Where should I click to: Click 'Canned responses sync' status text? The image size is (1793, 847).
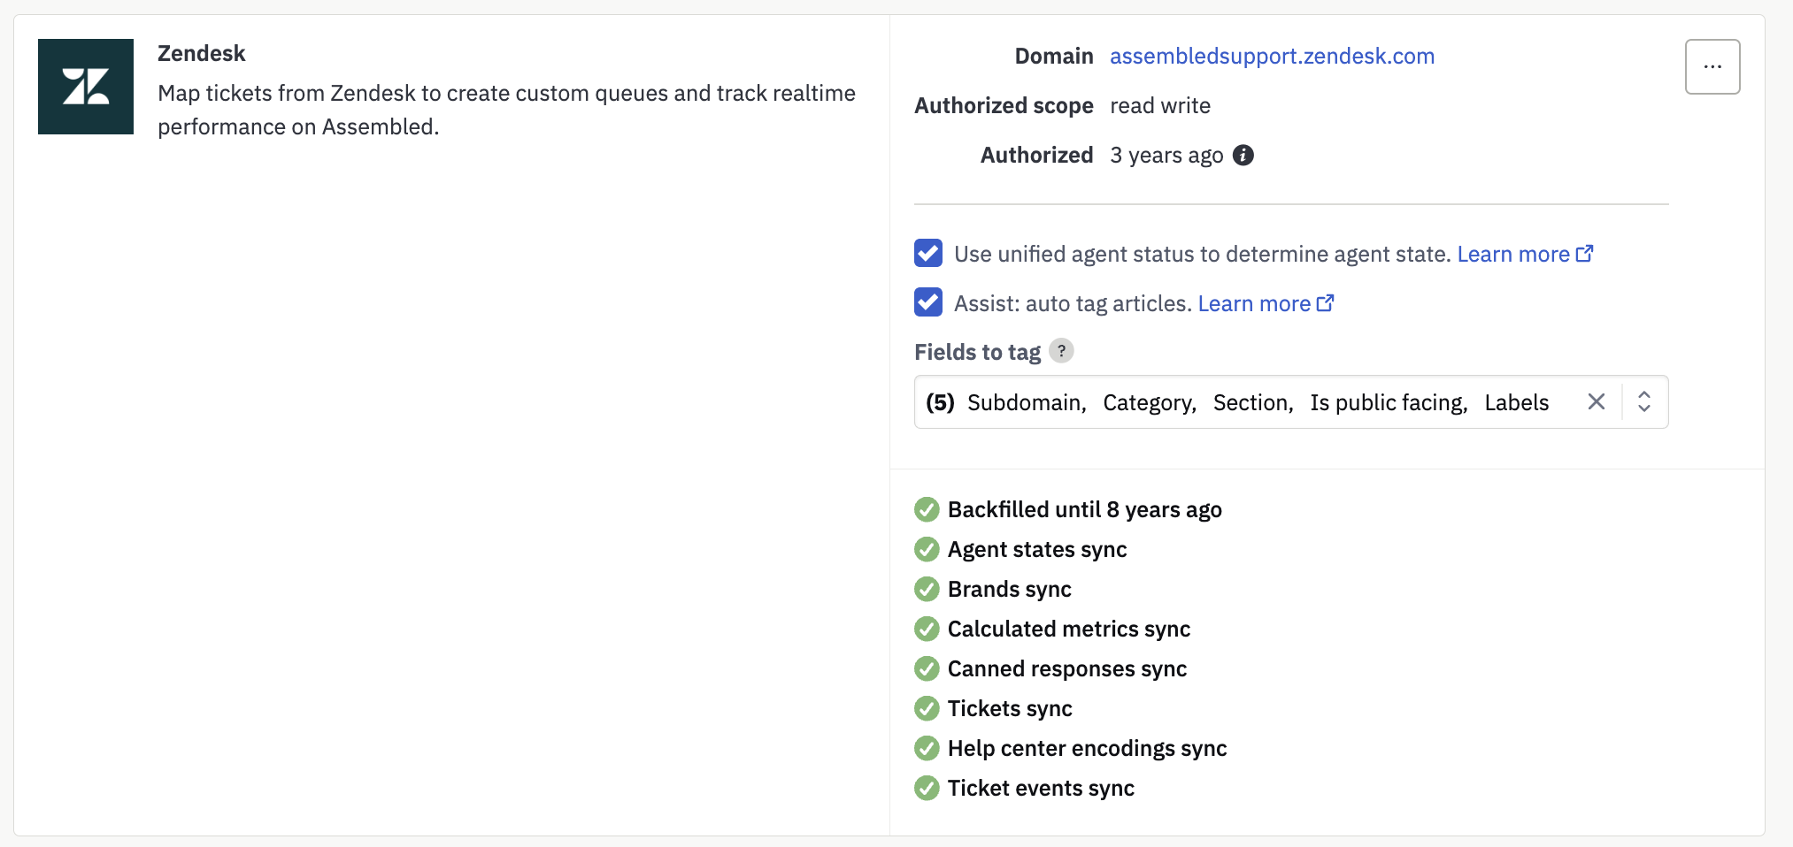pos(1067,668)
